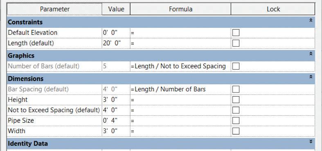The height and width of the screenshot is (151, 322).
Task: Collapse the Graphics group chevron
Action: click(x=311, y=54)
